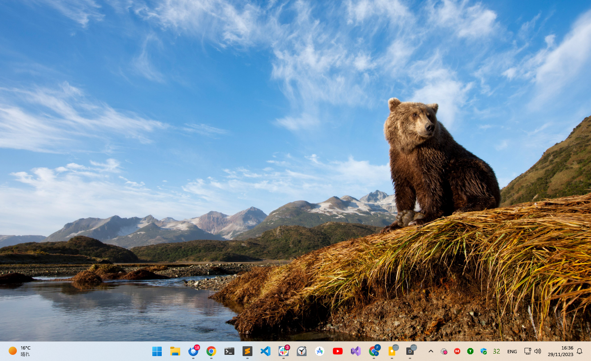This screenshot has height=361, width=591.
Task: Switch input language from ENG
Action: [x=512, y=352]
